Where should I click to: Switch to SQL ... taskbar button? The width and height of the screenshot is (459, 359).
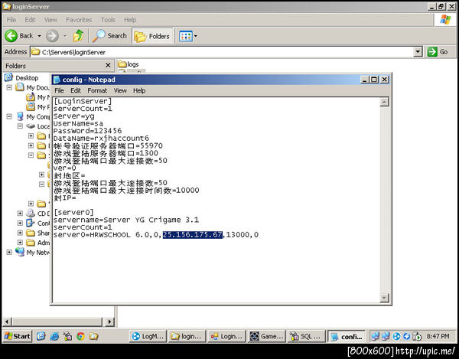tap(307, 337)
